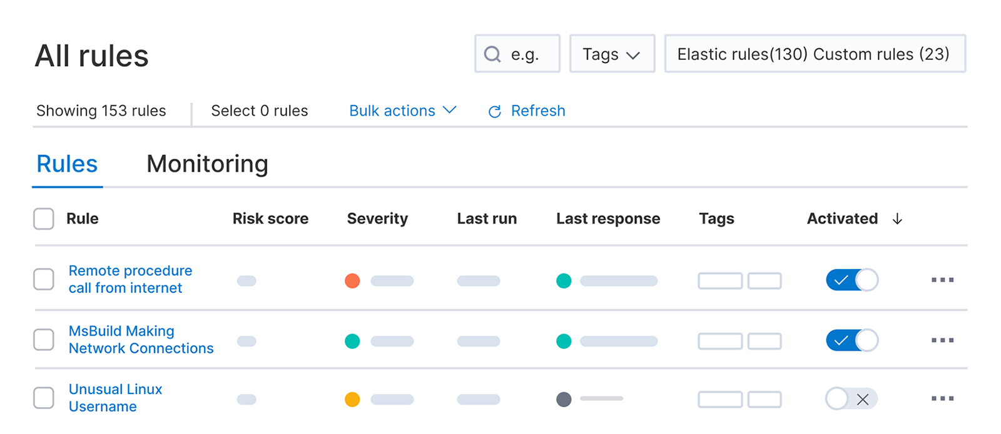Click the Activated column sort arrow
This screenshot has height=434, width=1001.
click(x=897, y=219)
